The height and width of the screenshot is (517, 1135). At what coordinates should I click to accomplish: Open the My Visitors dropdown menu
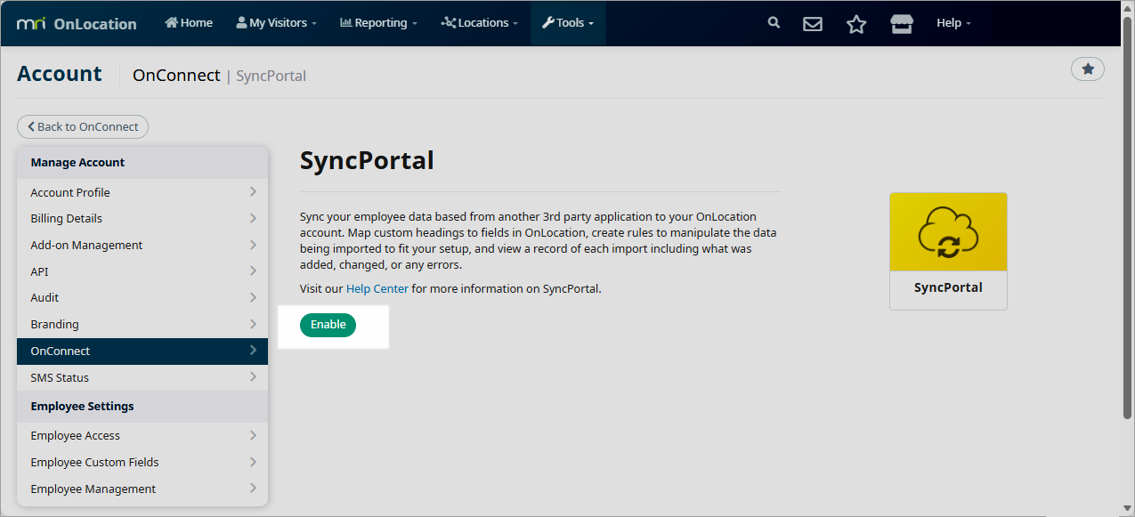click(x=276, y=23)
